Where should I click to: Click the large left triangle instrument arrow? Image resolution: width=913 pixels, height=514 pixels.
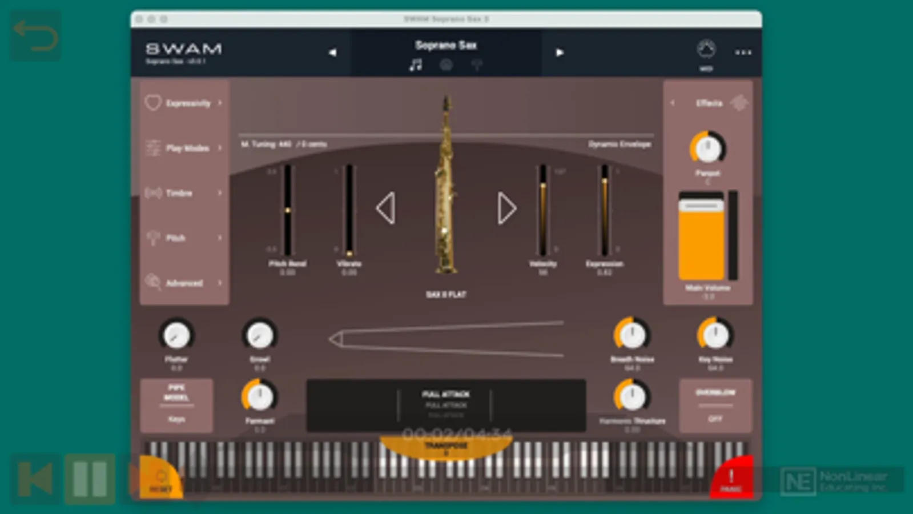tap(386, 208)
